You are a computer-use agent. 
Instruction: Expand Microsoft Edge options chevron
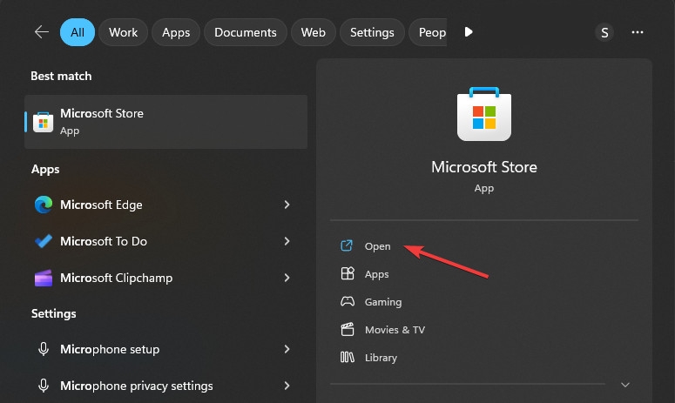287,205
